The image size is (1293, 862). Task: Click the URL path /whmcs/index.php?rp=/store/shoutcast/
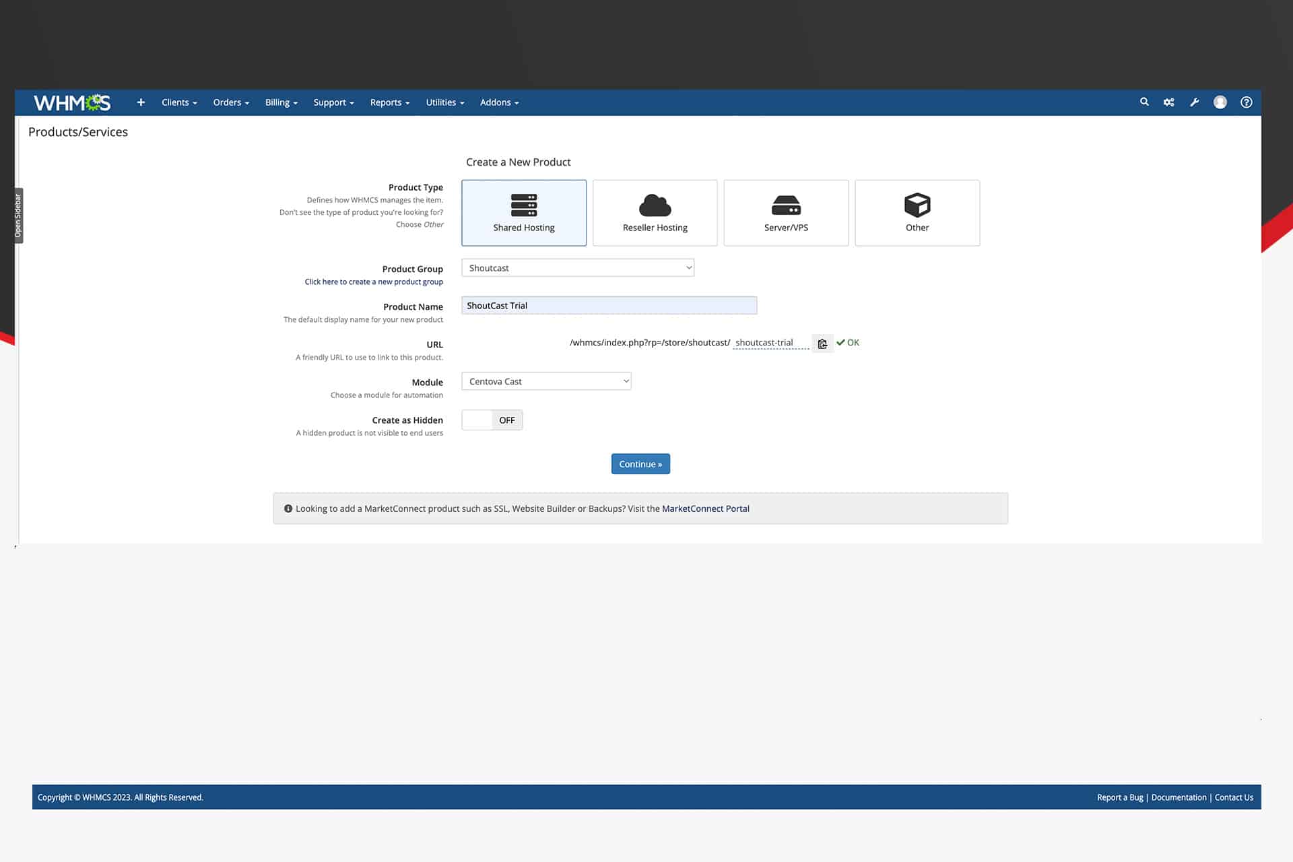[650, 343]
